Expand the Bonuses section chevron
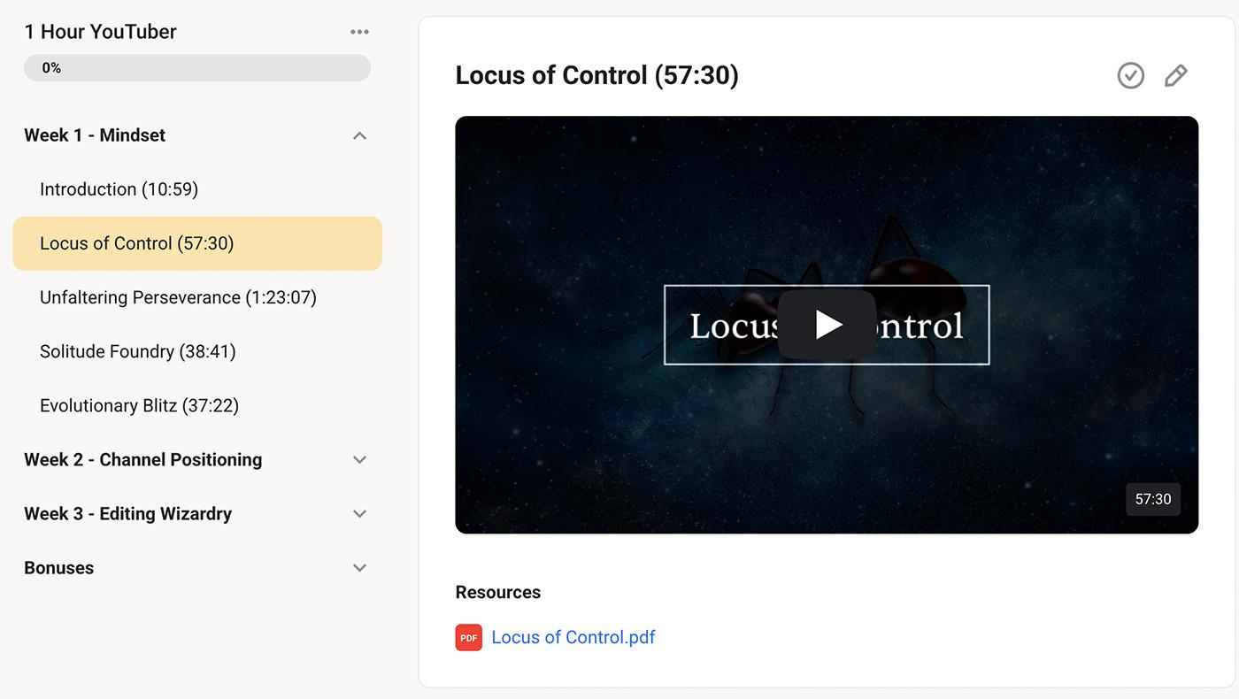 click(x=359, y=567)
